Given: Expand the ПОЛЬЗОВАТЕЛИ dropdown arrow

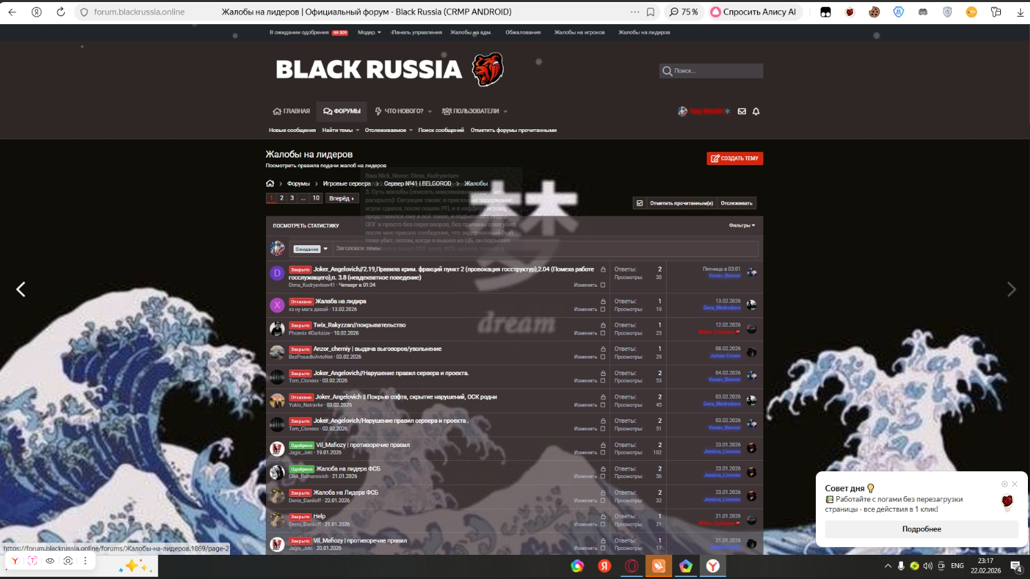Looking at the screenshot, I should coord(506,111).
